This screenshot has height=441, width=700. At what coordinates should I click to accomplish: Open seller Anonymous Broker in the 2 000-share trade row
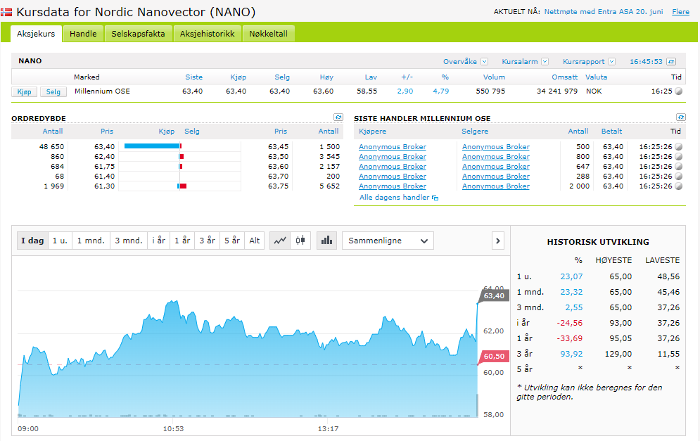point(495,186)
